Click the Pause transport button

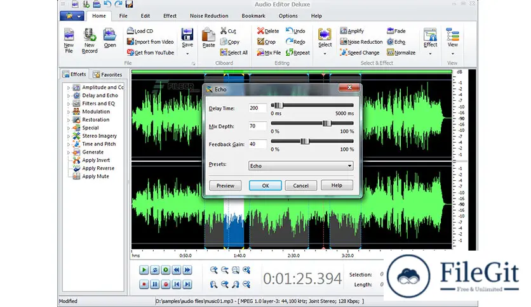[x=155, y=284]
